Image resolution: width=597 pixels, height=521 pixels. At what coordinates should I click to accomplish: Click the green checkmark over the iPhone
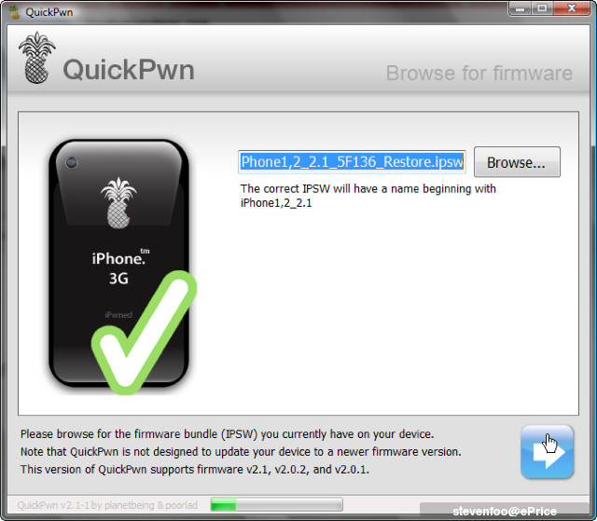144,333
